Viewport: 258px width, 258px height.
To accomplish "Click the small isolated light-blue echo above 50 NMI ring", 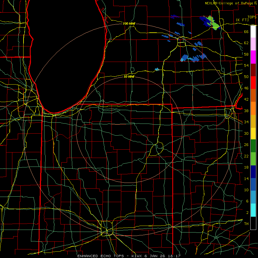I will [x=157, y=69].
